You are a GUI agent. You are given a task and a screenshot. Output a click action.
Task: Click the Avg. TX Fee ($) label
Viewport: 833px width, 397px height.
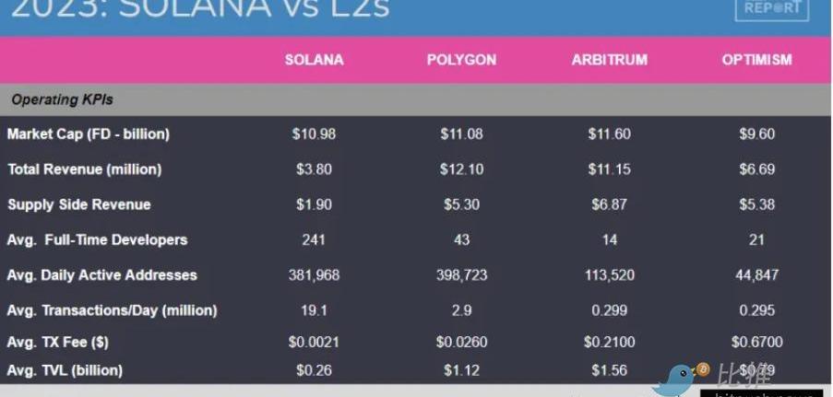58,343
